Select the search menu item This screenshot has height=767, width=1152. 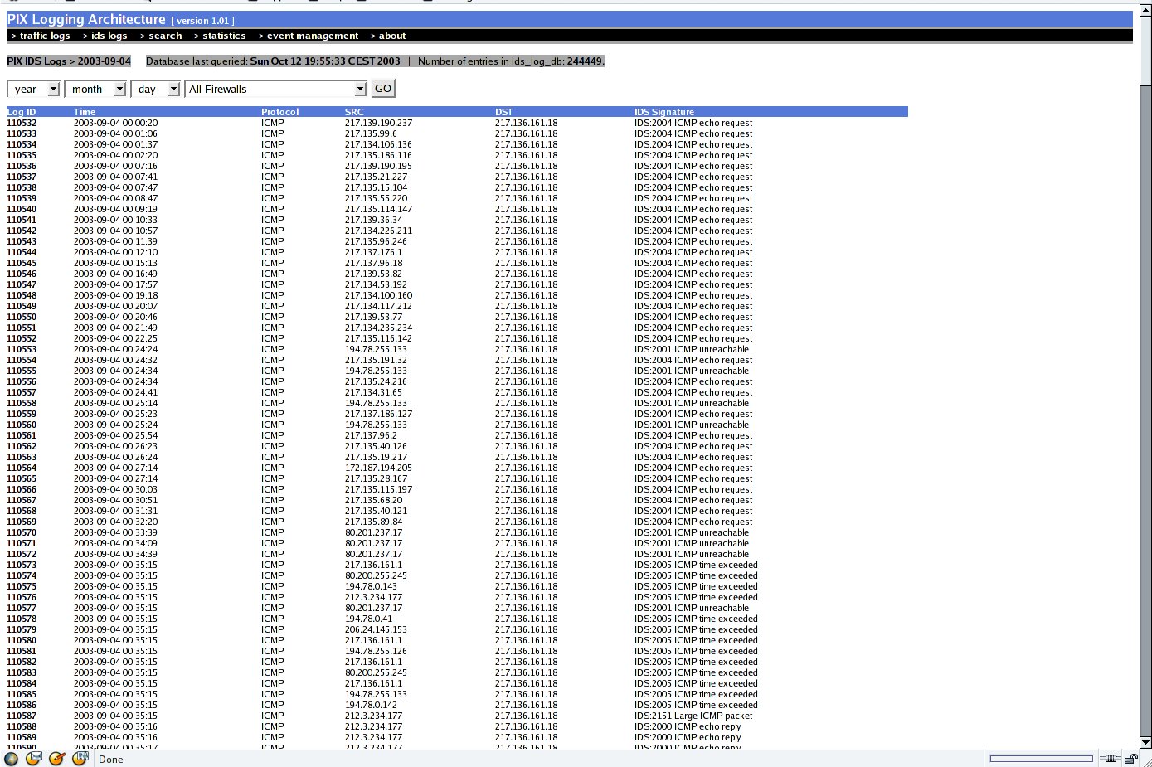[x=161, y=36]
